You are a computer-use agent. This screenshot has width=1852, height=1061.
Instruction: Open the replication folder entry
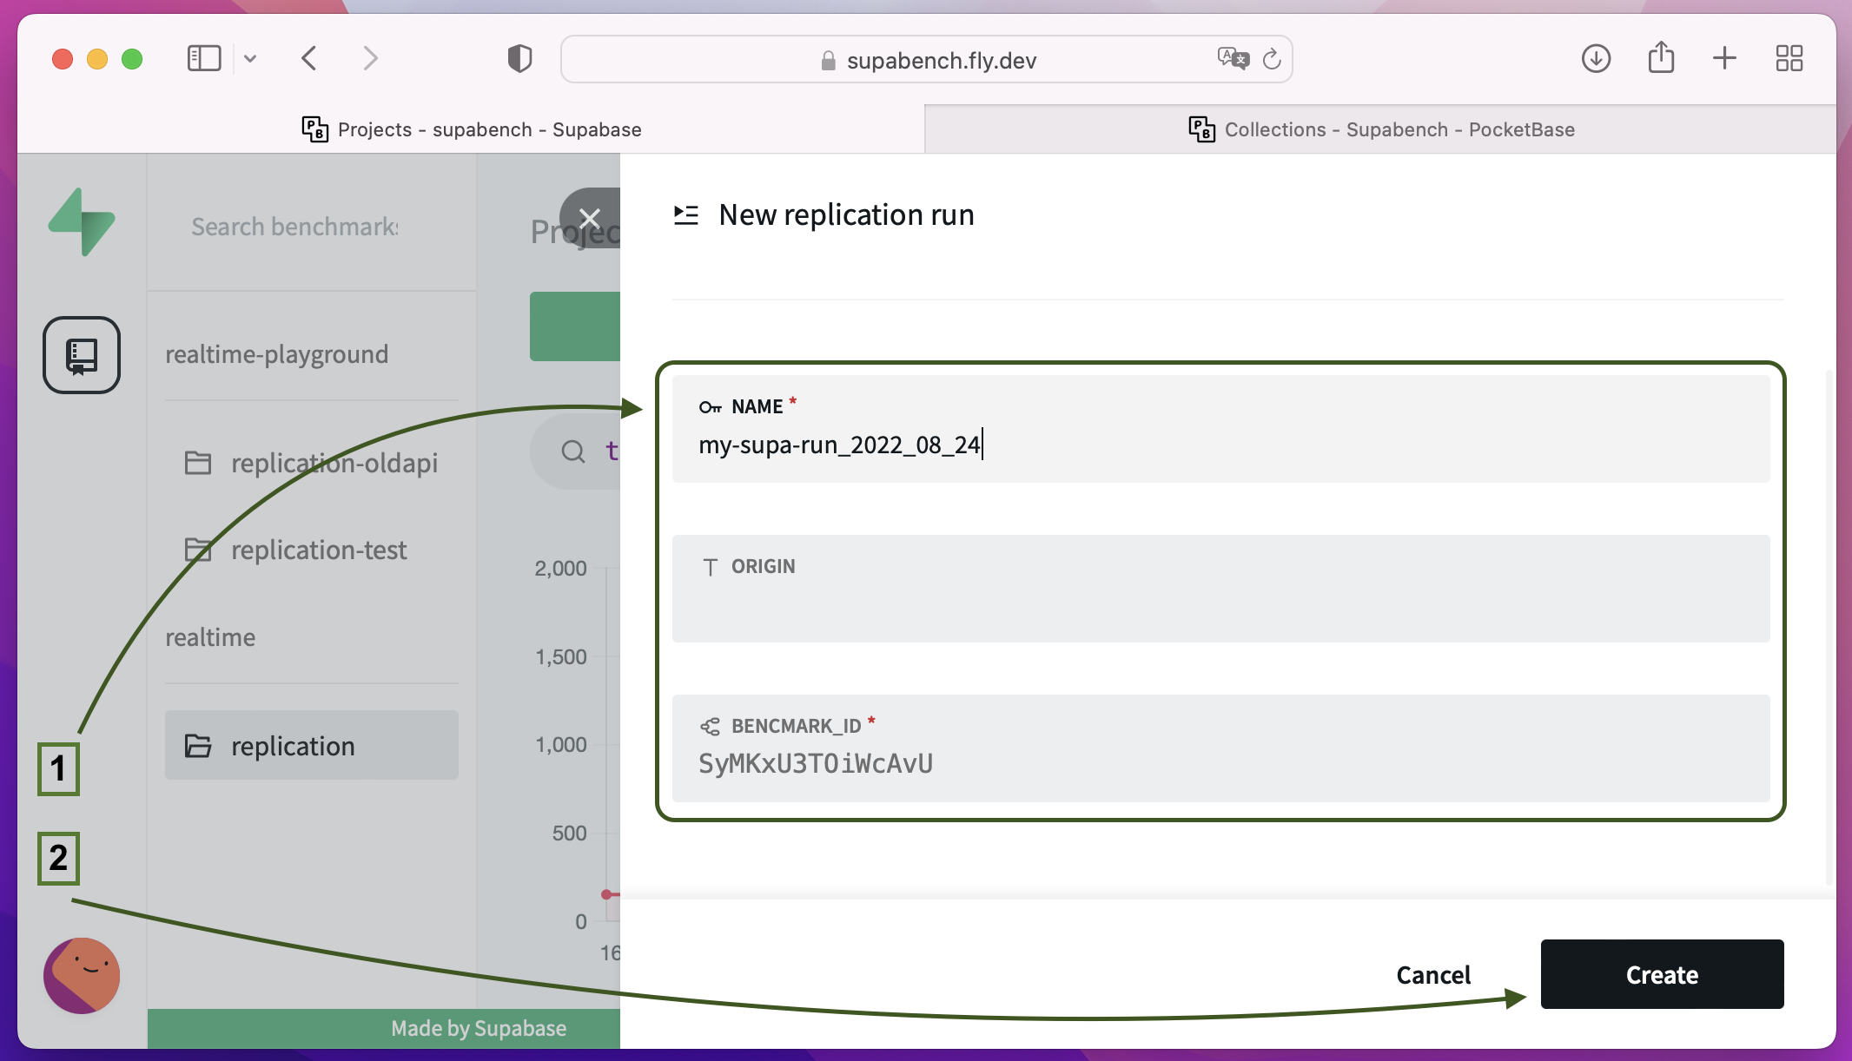point(312,745)
